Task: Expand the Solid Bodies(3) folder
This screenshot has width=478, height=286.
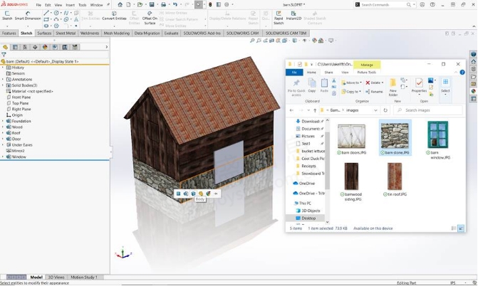Action: pos(4,85)
